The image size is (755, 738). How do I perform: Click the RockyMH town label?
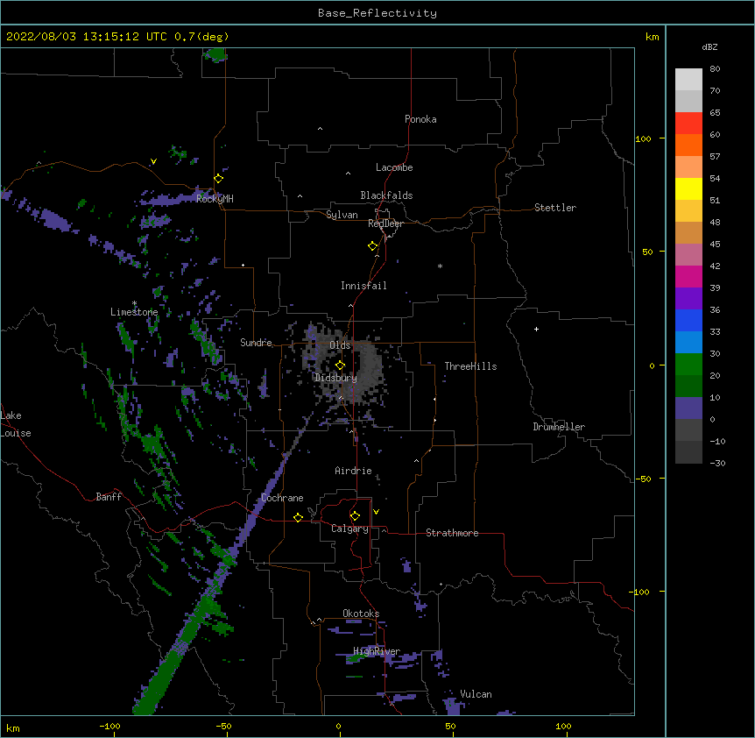tap(215, 198)
